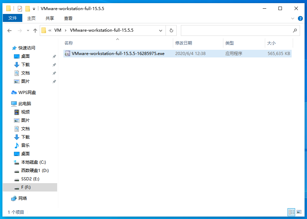Select the F (F:) drive
This screenshot has width=307, height=219.
(x=30, y=187)
